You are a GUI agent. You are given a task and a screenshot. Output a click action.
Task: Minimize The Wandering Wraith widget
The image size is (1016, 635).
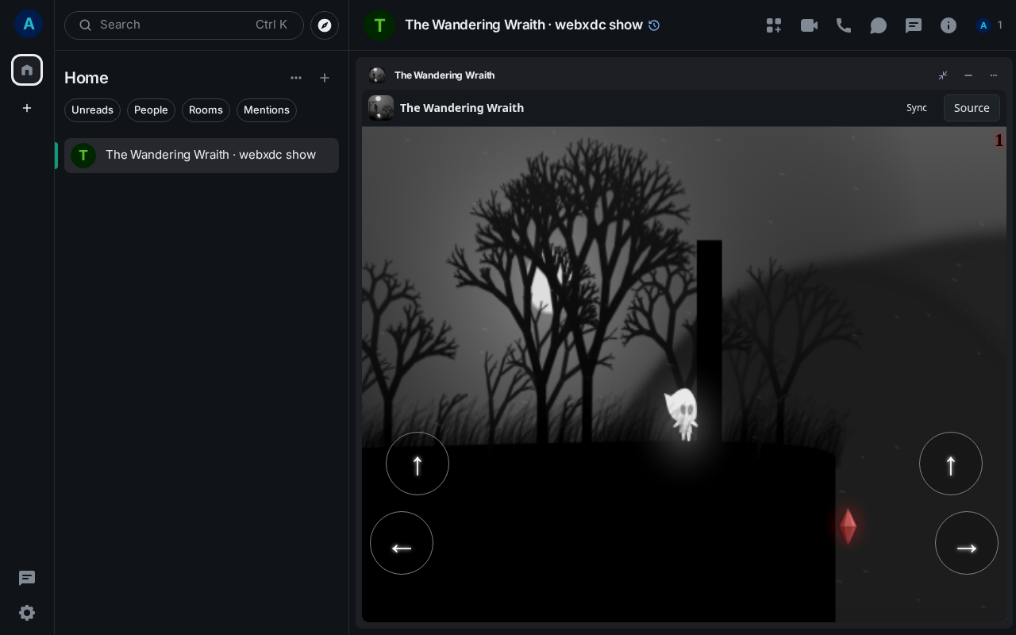[968, 75]
